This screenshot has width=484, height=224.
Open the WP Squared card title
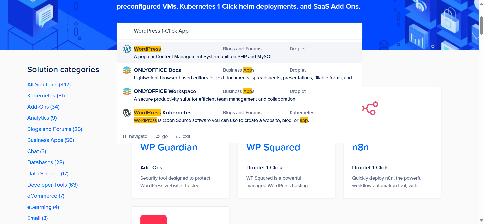(273, 147)
